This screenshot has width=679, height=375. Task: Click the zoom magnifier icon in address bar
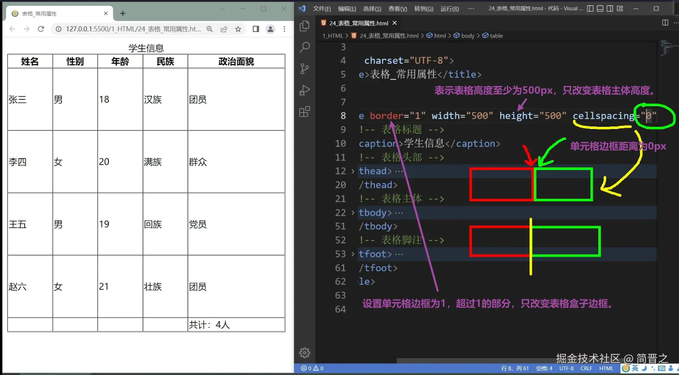click(210, 29)
